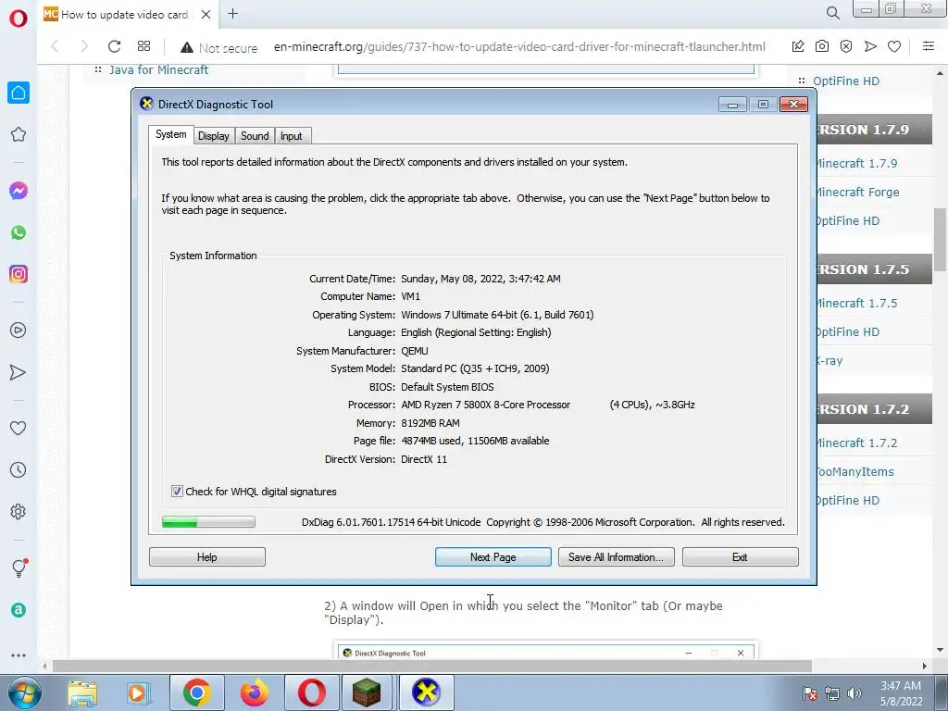Image resolution: width=948 pixels, height=711 pixels.
Task: Open Minecraft 1.7.2 link
Action: 856,443
